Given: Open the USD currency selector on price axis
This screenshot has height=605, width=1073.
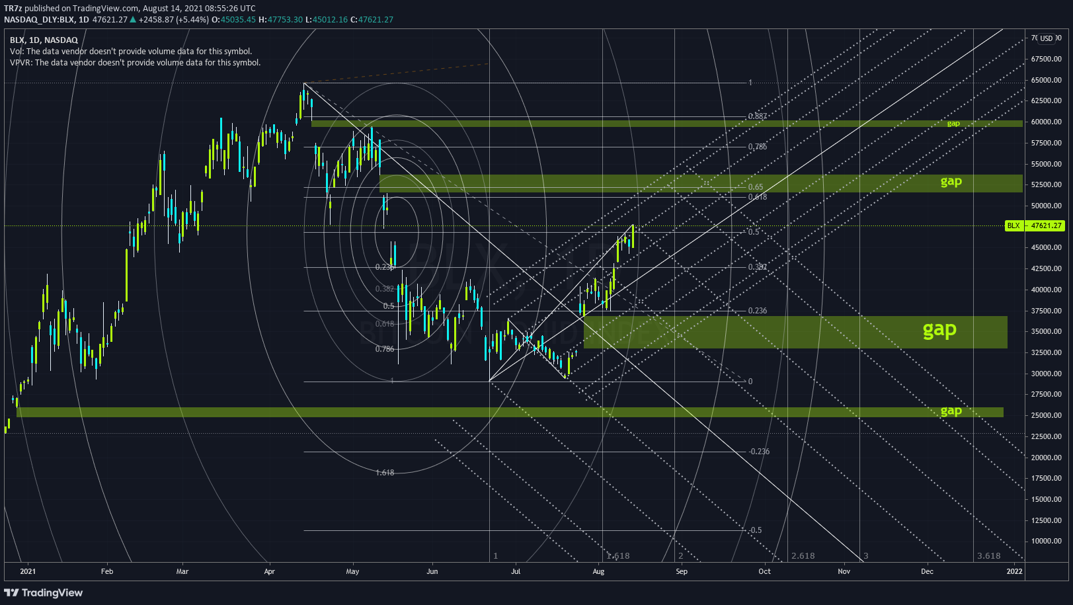Looking at the screenshot, I should tap(1046, 38).
